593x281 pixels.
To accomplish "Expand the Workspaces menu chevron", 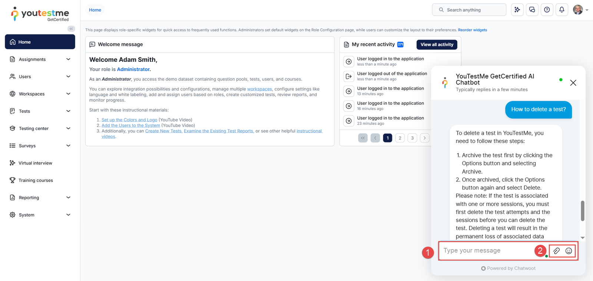I will (68, 94).
